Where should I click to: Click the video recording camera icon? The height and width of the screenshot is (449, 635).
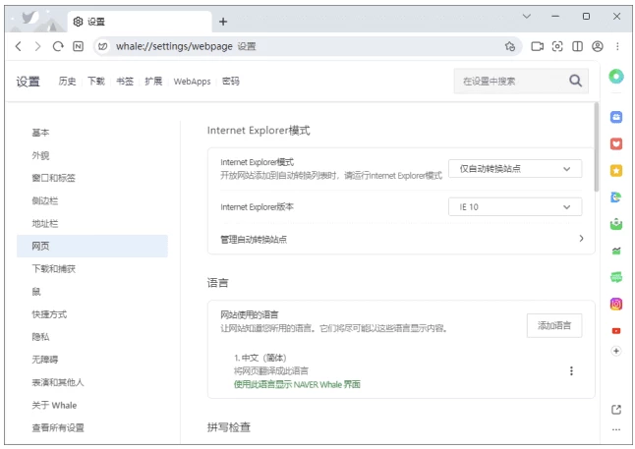[x=537, y=46]
